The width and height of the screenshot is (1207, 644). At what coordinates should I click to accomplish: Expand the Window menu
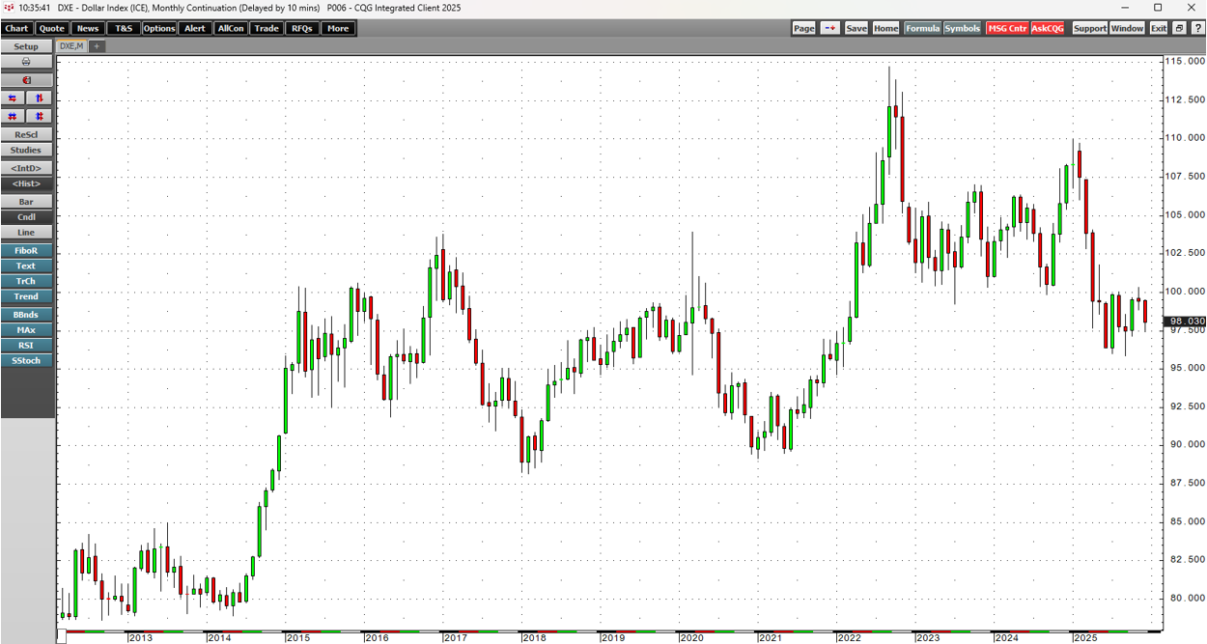point(1127,29)
